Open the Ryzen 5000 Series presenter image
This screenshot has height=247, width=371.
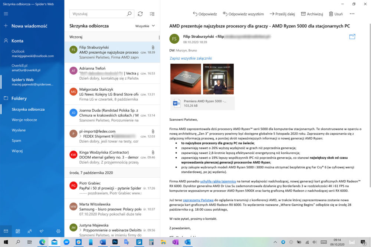pos(219,79)
